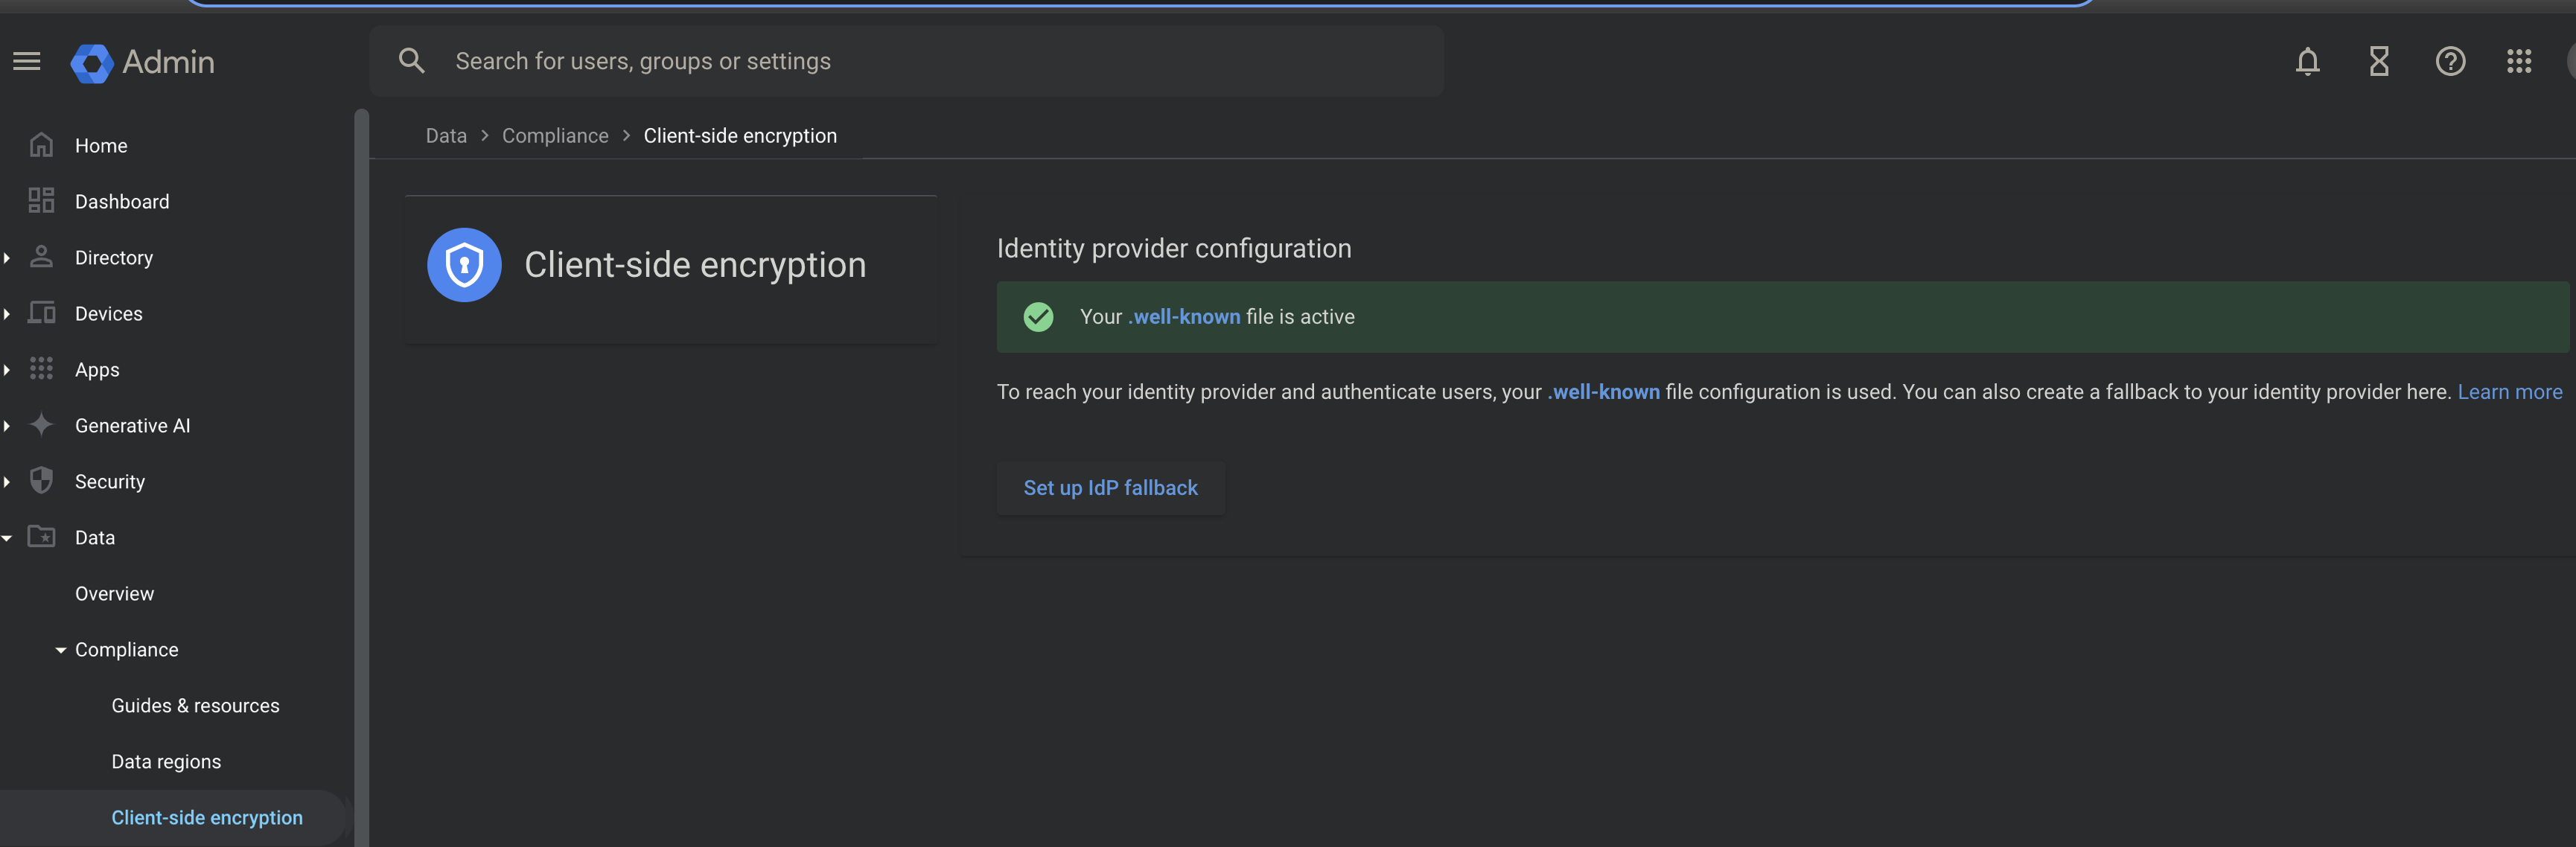
Task: Open the notifications bell
Action: click(2307, 61)
